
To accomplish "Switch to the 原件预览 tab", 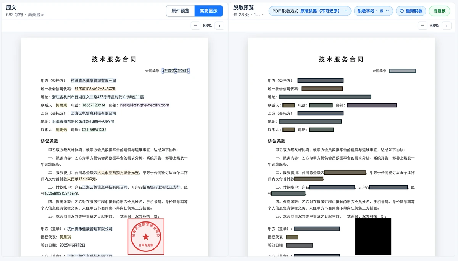I will click(x=181, y=11).
